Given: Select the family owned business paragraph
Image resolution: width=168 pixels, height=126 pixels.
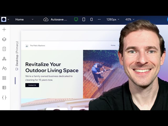Looking at the screenshot, I should (x=49, y=78).
